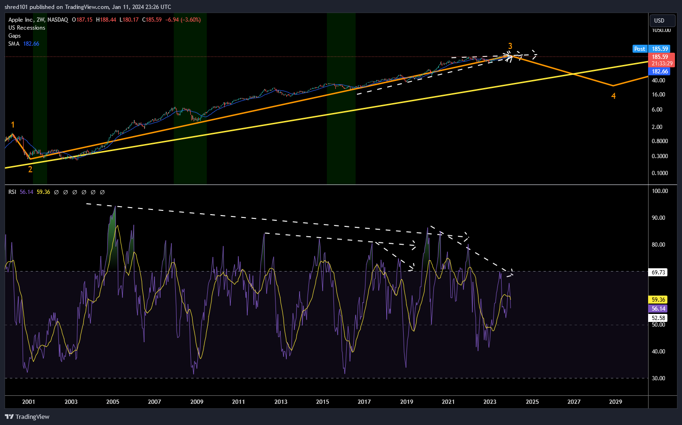The width and height of the screenshot is (682, 425).
Task: Click the 2029 year label on time axis
Action: (x=616, y=402)
